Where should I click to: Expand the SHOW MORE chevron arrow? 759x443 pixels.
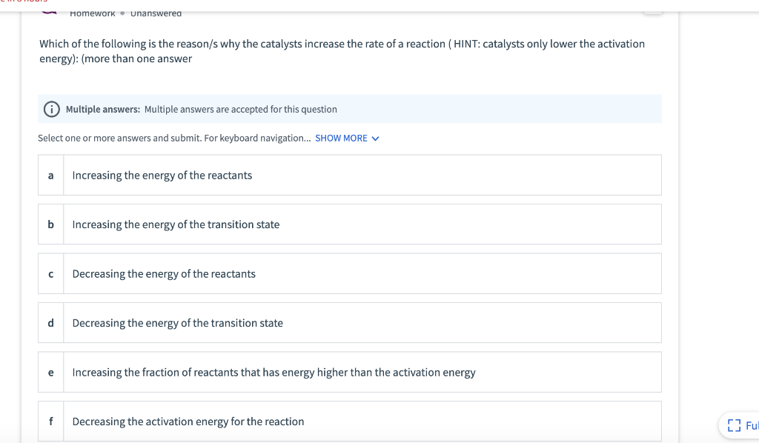click(375, 139)
